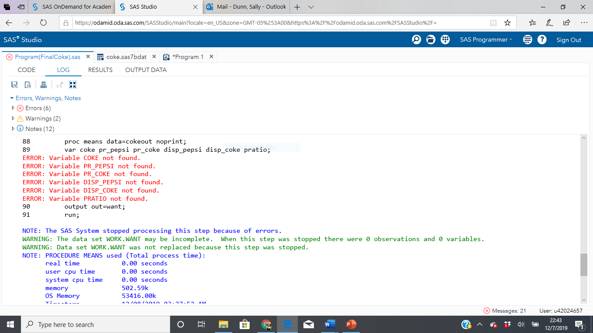Open File Explorer from taskbar
The width and height of the screenshot is (593, 333).
(x=223, y=324)
